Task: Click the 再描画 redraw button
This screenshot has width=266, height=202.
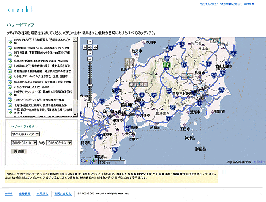Action: tap(19, 152)
